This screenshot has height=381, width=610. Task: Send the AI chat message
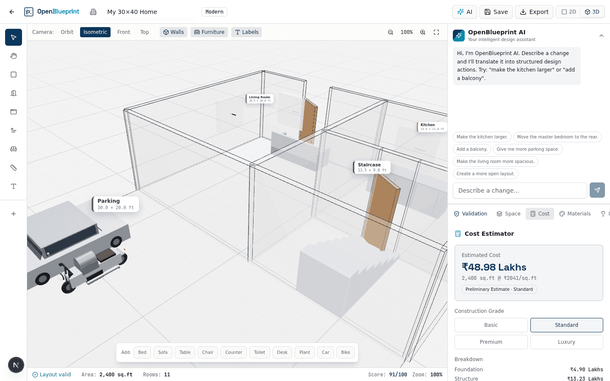(597, 190)
